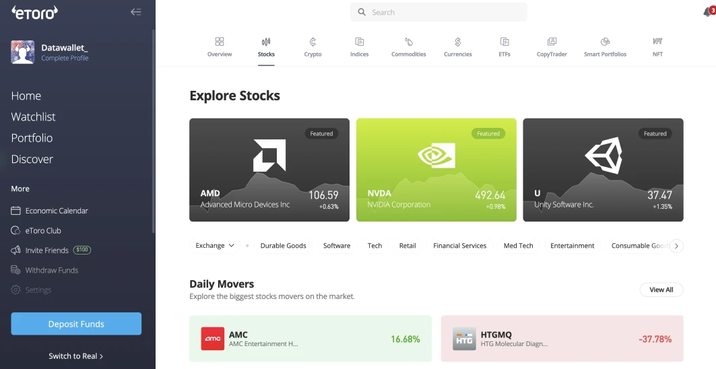The width and height of the screenshot is (716, 369).
Task: Switch to Overview tab label
Action: point(220,54)
